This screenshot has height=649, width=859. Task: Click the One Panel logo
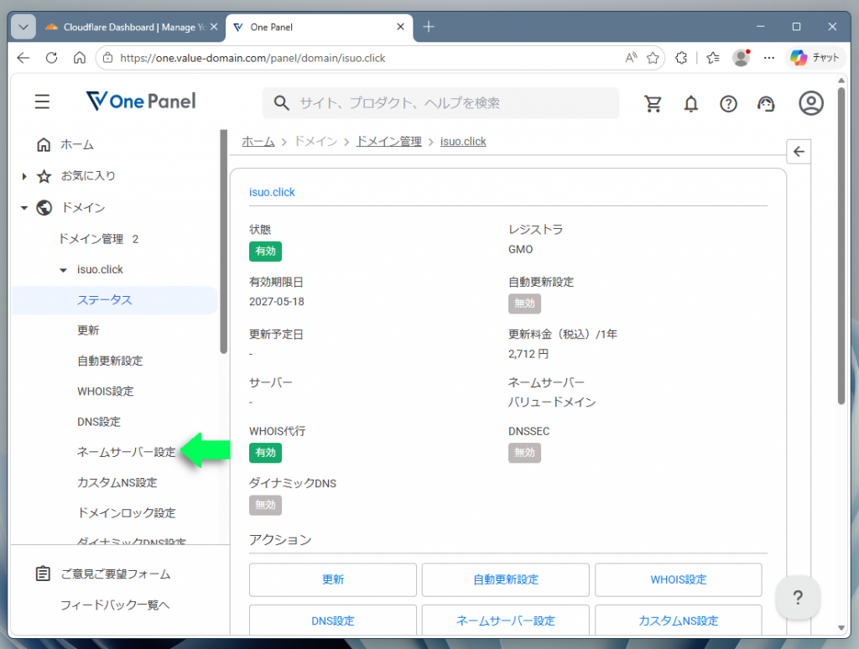141,101
